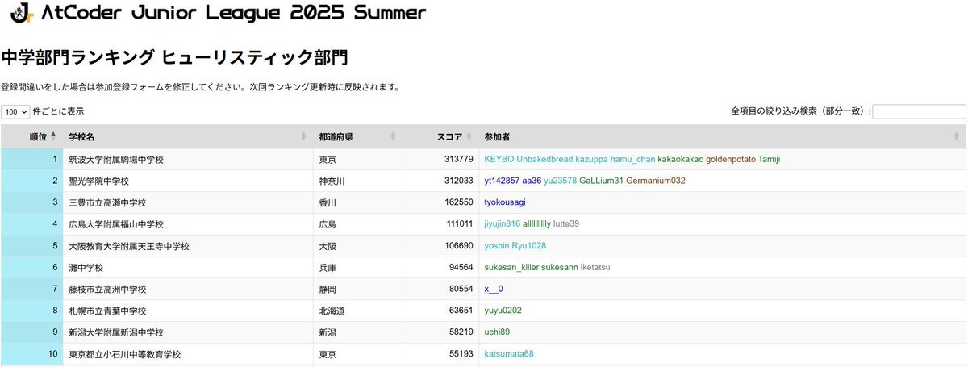This screenshot has height=367, width=968.
Task: Click the sort arrows in 都道府県 column header
Action: 393,136
